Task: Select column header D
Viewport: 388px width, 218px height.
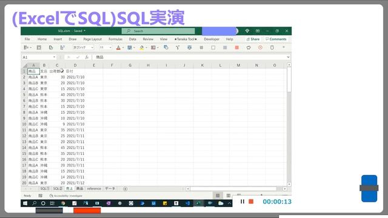Action: pos(75,65)
